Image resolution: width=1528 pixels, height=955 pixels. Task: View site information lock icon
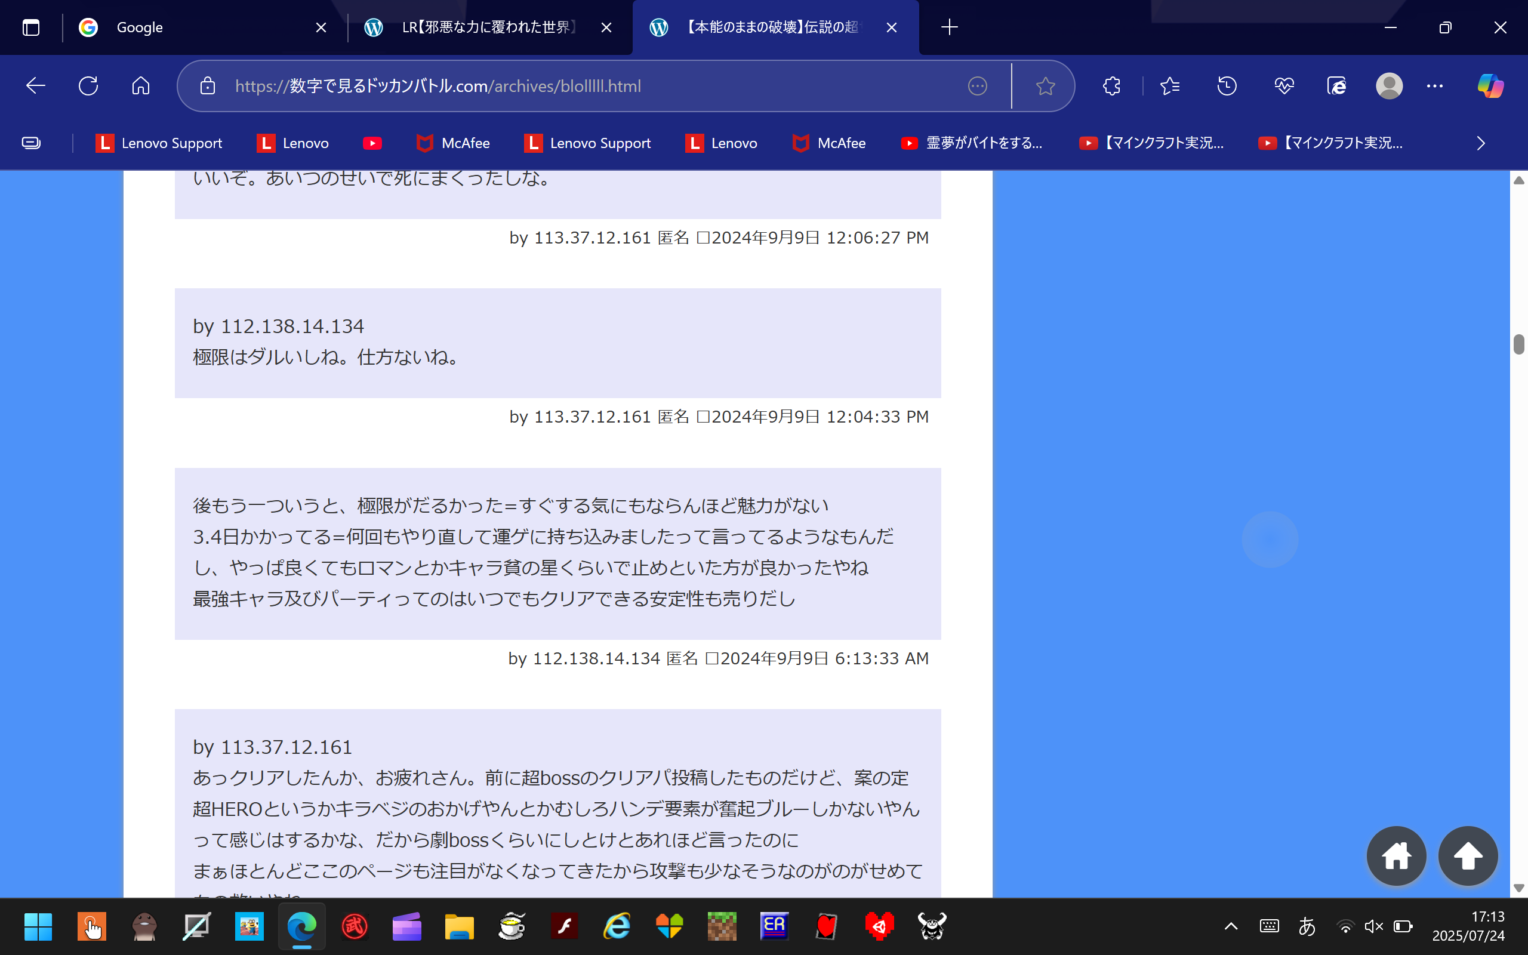[208, 86]
